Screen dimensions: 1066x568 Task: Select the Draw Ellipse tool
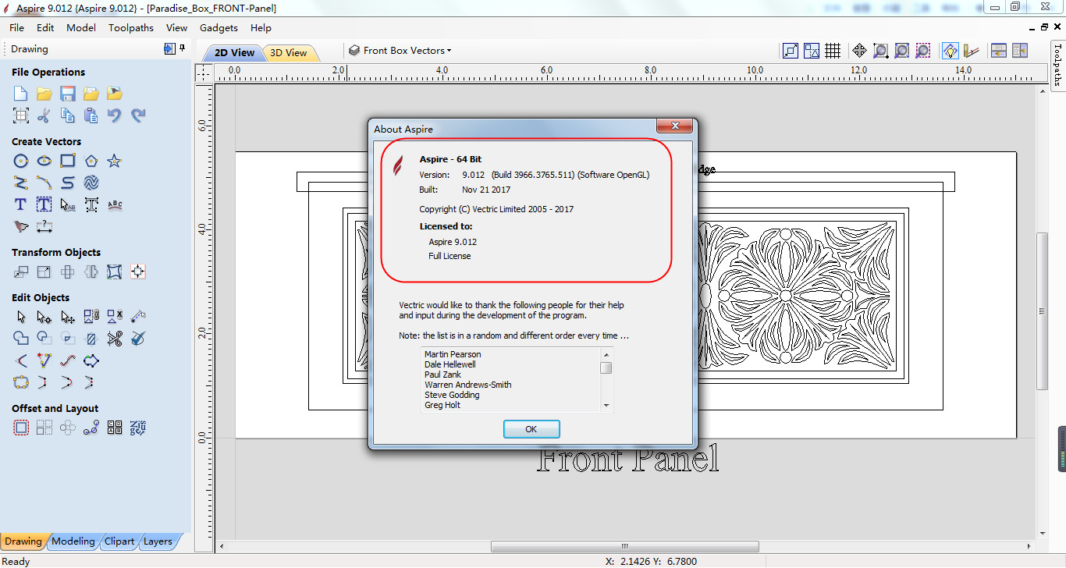coord(44,161)
